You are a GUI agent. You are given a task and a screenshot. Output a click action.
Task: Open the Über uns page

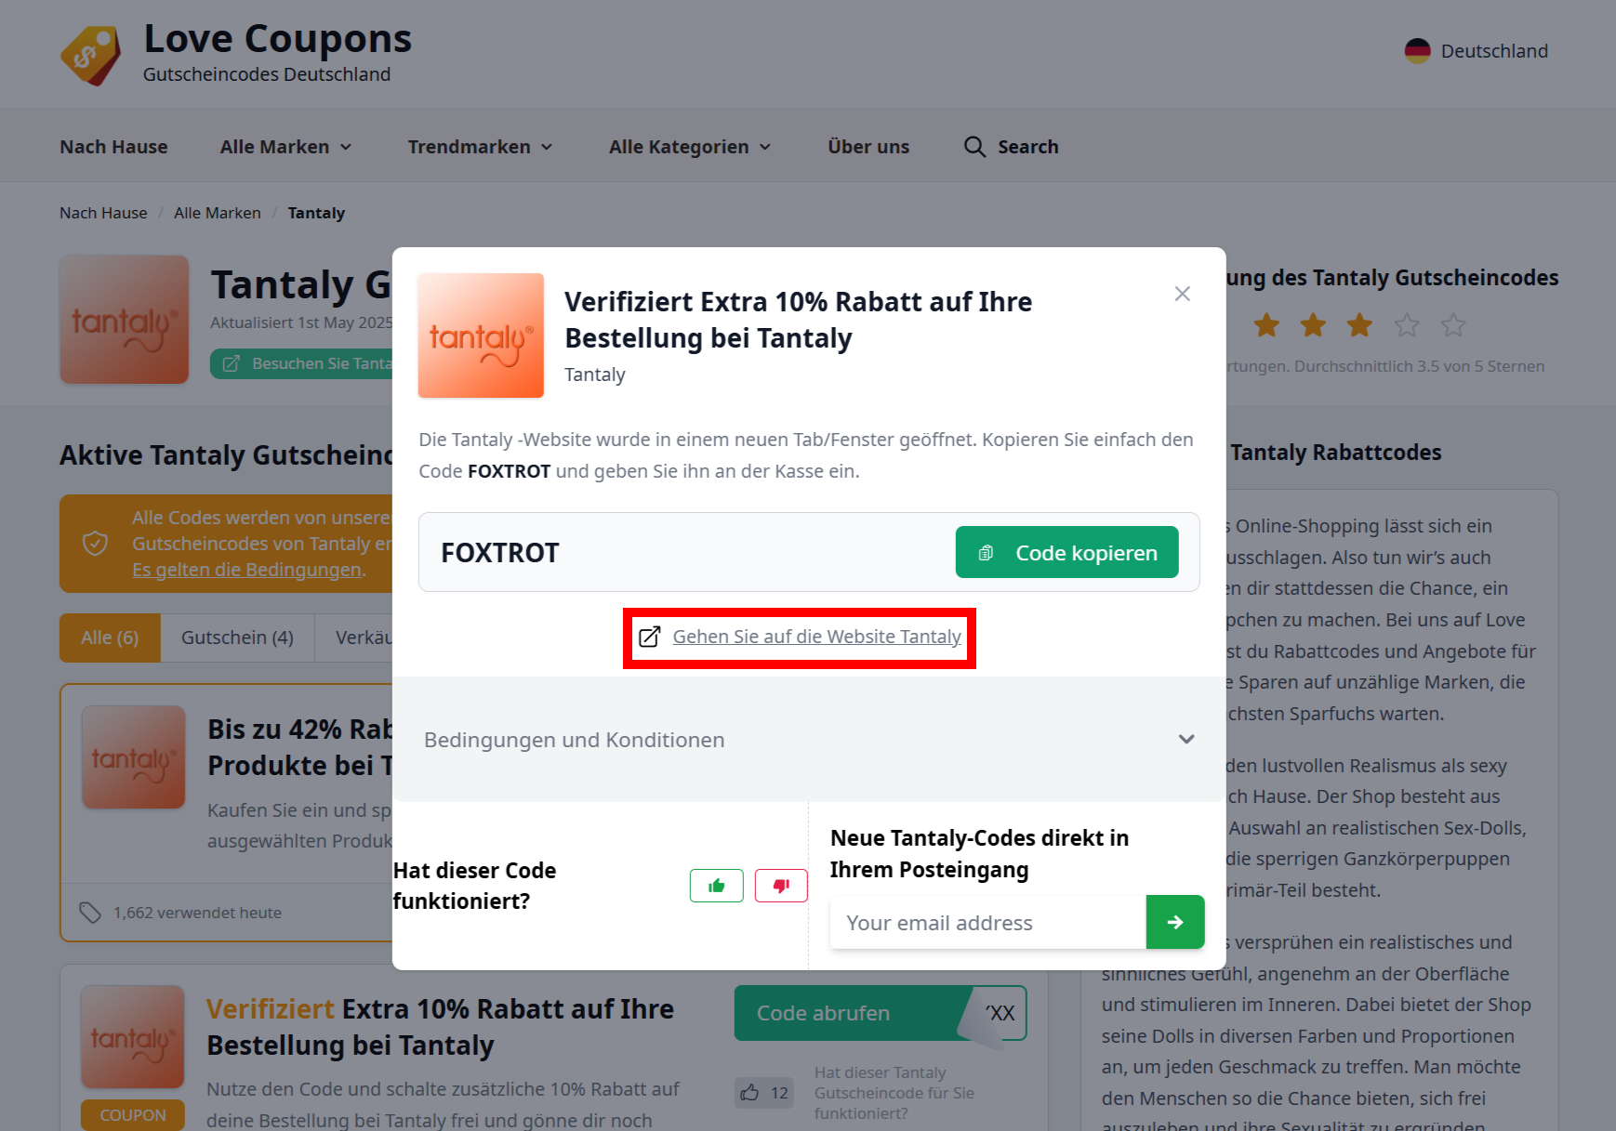868,147
